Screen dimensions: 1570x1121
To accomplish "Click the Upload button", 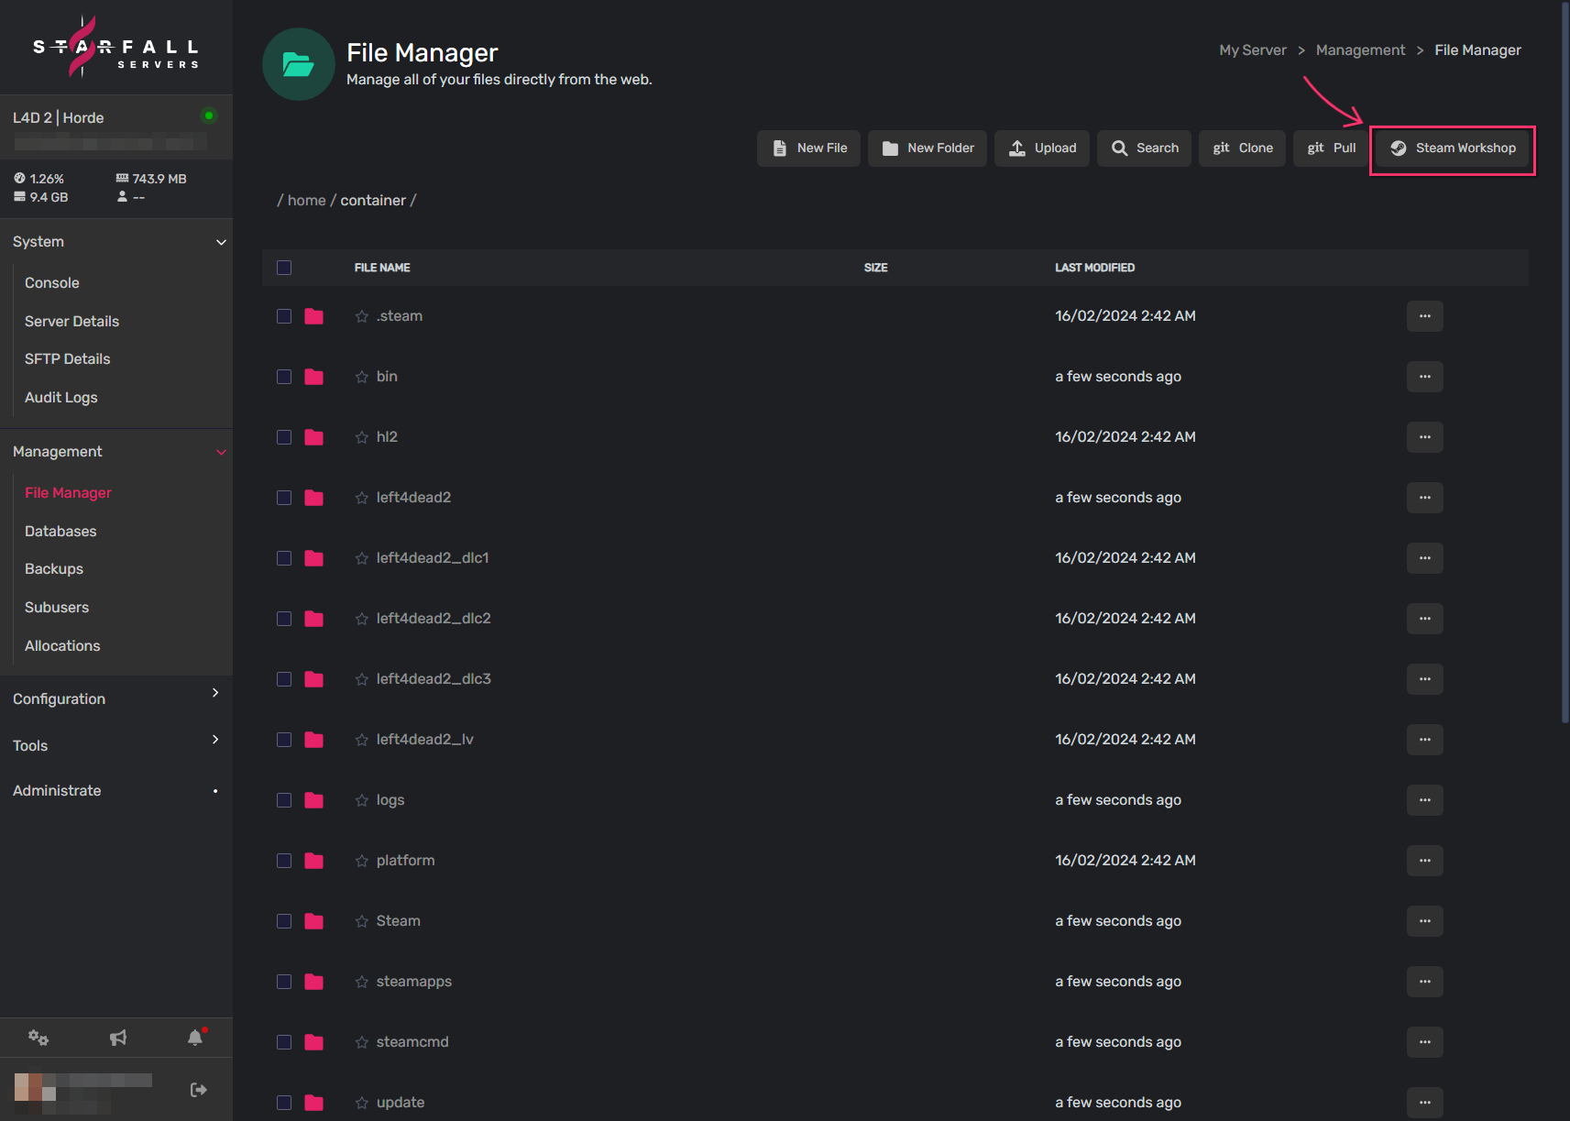I will 1042,148.
